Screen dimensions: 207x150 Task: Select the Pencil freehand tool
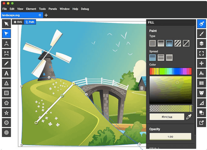tap(6, 63)
